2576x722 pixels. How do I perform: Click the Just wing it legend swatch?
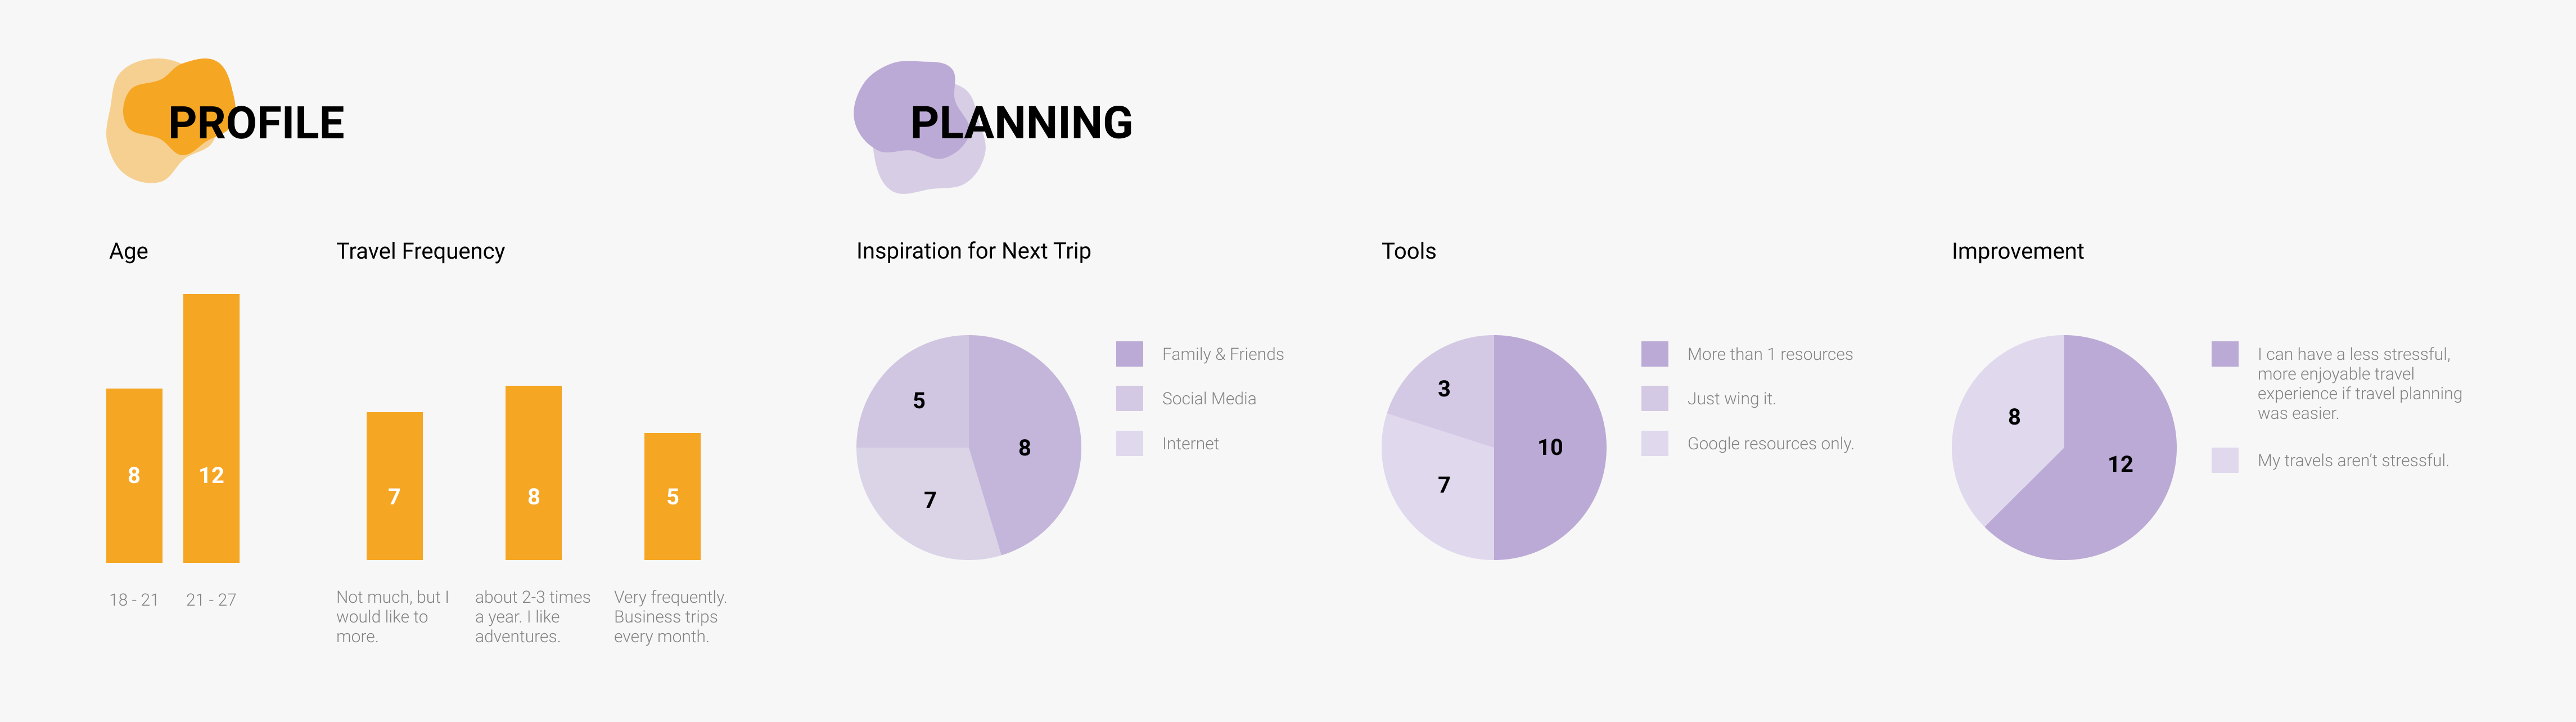1654,398
